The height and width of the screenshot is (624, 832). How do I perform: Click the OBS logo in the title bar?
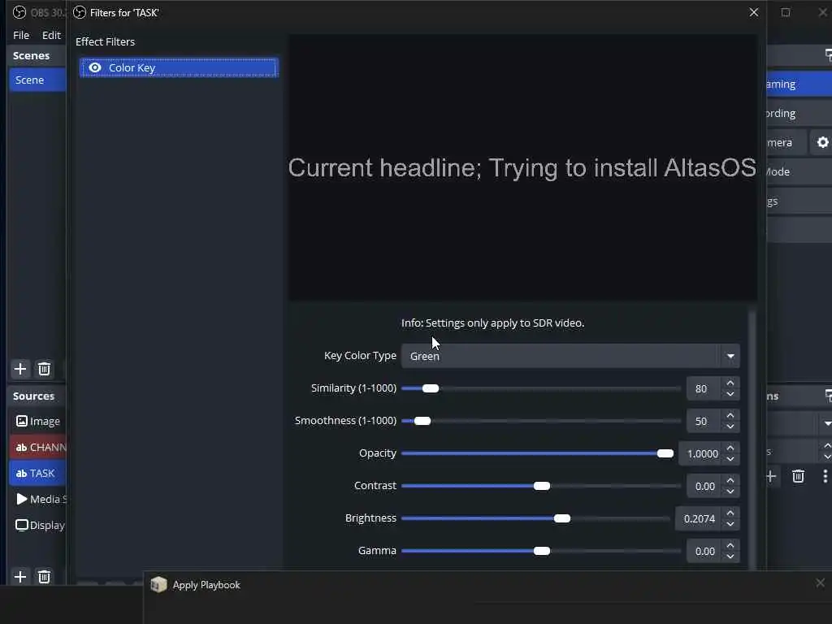[x=19, y=12]
